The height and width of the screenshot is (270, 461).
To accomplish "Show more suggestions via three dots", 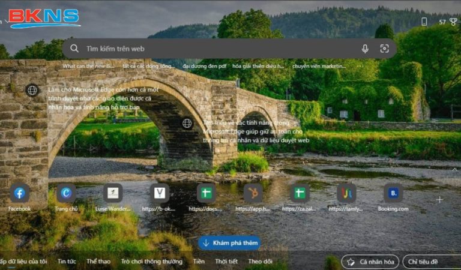I will [360, 66].
